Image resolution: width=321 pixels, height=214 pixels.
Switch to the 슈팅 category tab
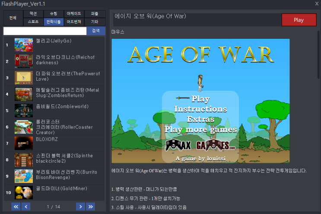click(54, 14)
